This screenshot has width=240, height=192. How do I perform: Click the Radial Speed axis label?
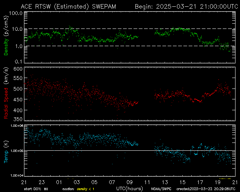(6, 103)
